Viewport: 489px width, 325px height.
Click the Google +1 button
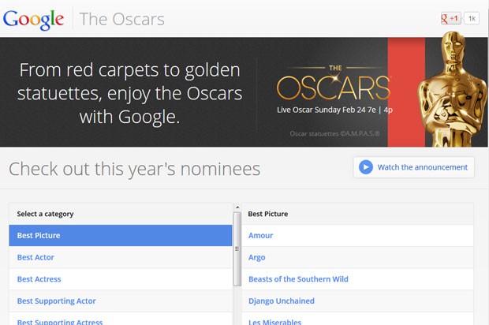[450, 18]
